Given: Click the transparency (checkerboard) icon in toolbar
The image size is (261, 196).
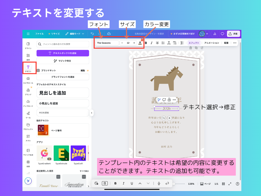Looking at the screenshot, I should click(182, 43).
